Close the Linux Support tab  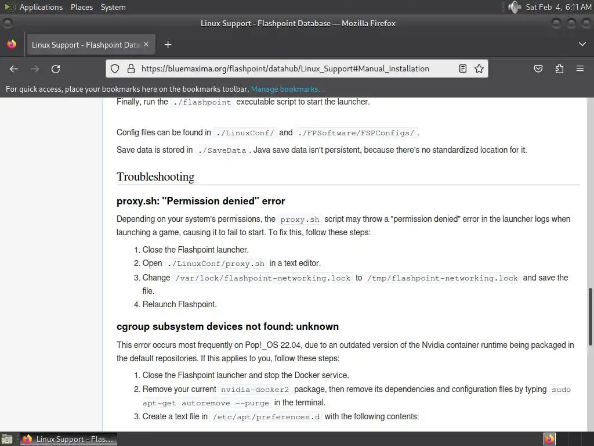[x=146, y=44]
